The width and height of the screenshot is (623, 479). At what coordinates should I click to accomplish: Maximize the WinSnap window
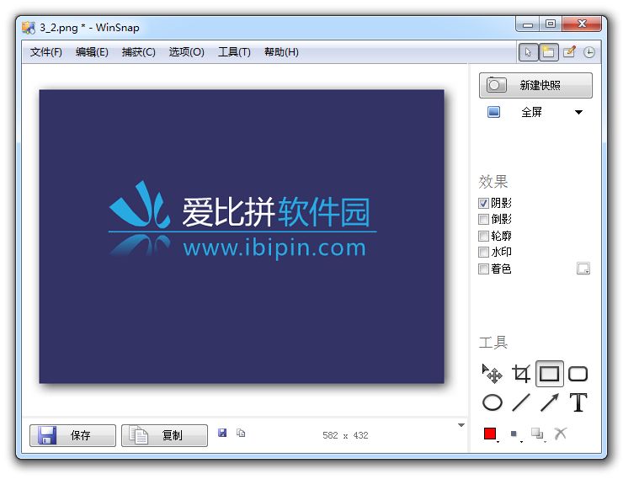pyautogui.click(x=551, y=24)
